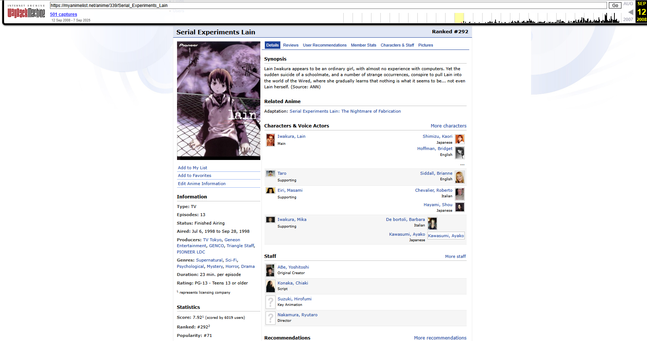
Task: Open Eiri, Masami character thumbnail
Action: (x=271, y=191)
